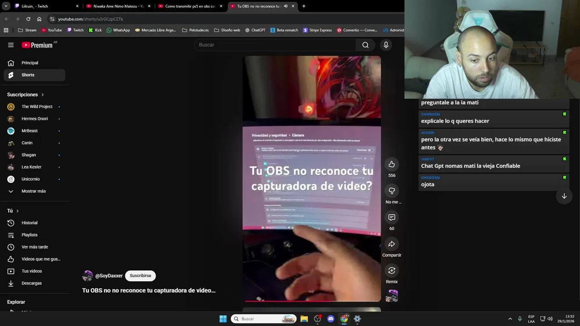580x326 pixels.
Task: Open Playlists in the sidebar
Action: tap(34, 235)
